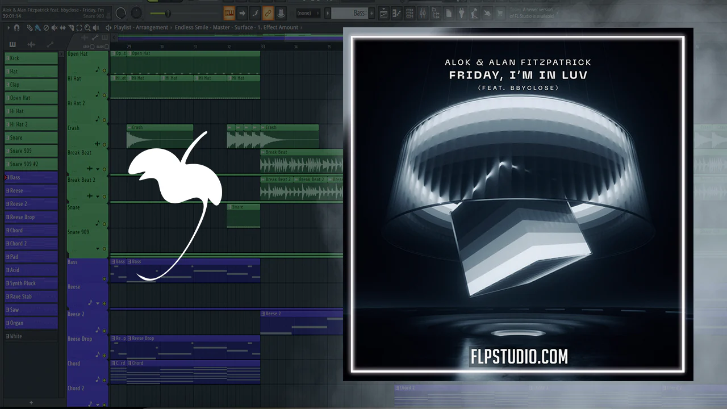
Task: Select the playlist Slip tool
Action: click(x=62, y=27)
